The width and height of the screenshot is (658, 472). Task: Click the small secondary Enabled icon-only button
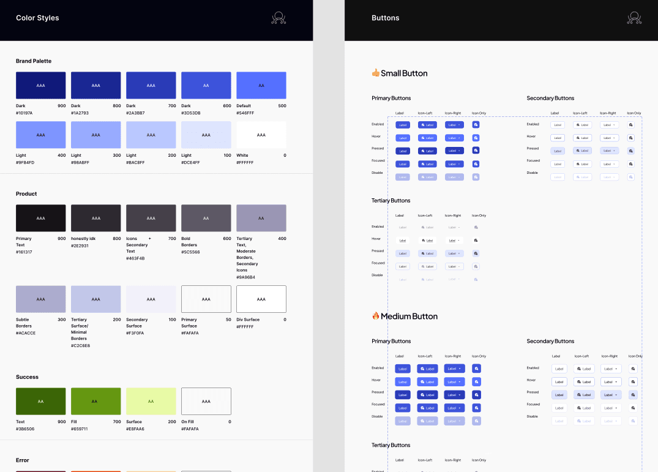(630, 125)
